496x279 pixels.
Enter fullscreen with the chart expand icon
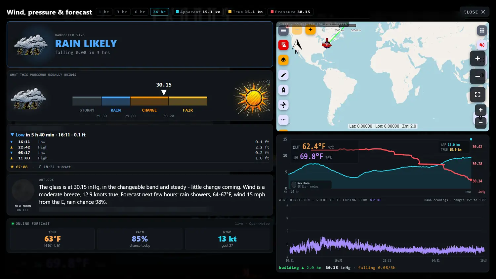click(478, 95)
